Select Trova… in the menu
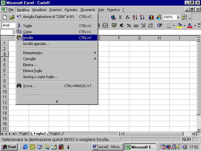The image size is (201, 151). pos(57,86)
